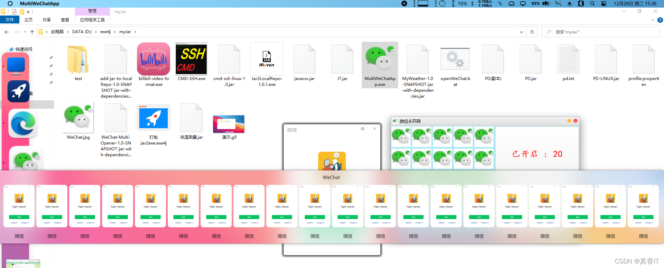Select the CMD-SSH.exe application icon
Screen dimensions: 664x268
click(191, 59)
